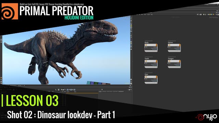Select the Tongue material node
This screenshot has height=123, width=219.
coord(174,64)
